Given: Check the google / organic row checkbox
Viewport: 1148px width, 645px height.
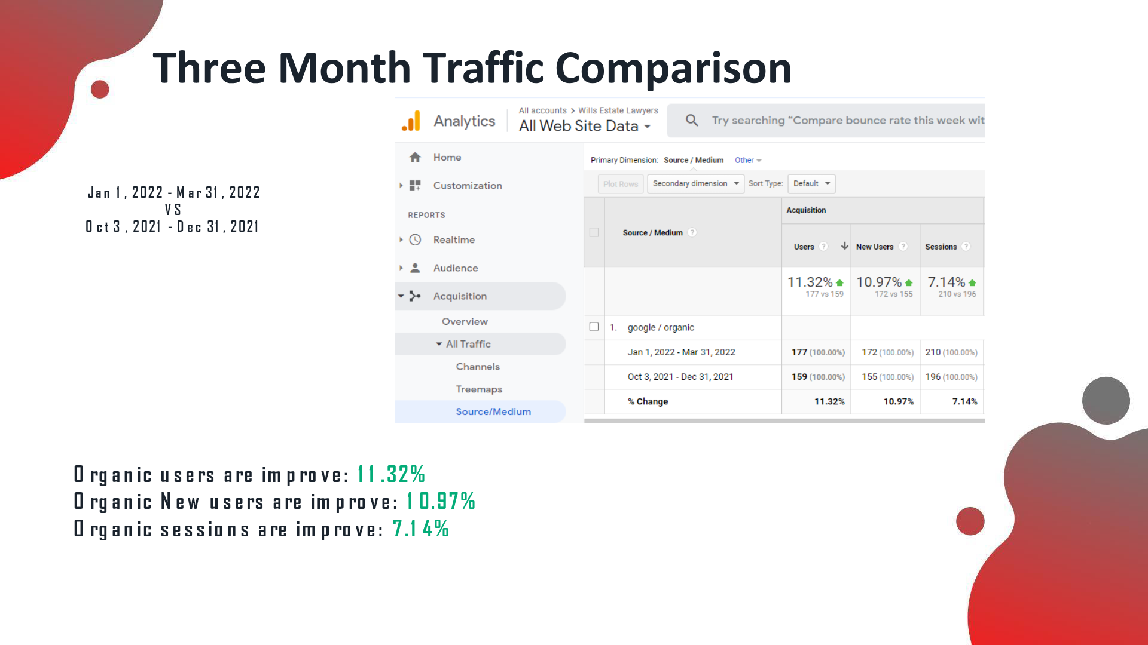Looking at the screenshot, I should 594,327.
